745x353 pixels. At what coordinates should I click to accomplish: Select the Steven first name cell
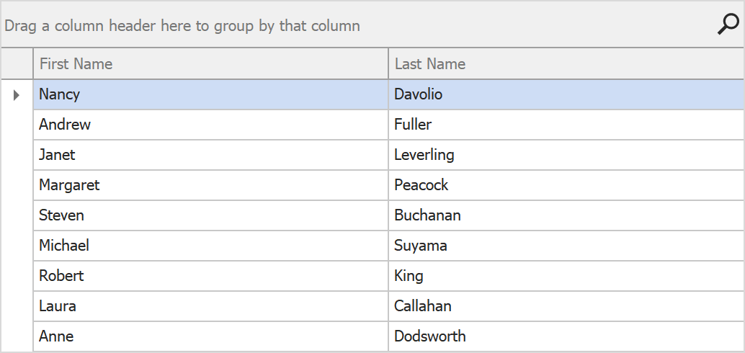pyautogui.click(x=61, y=215)
